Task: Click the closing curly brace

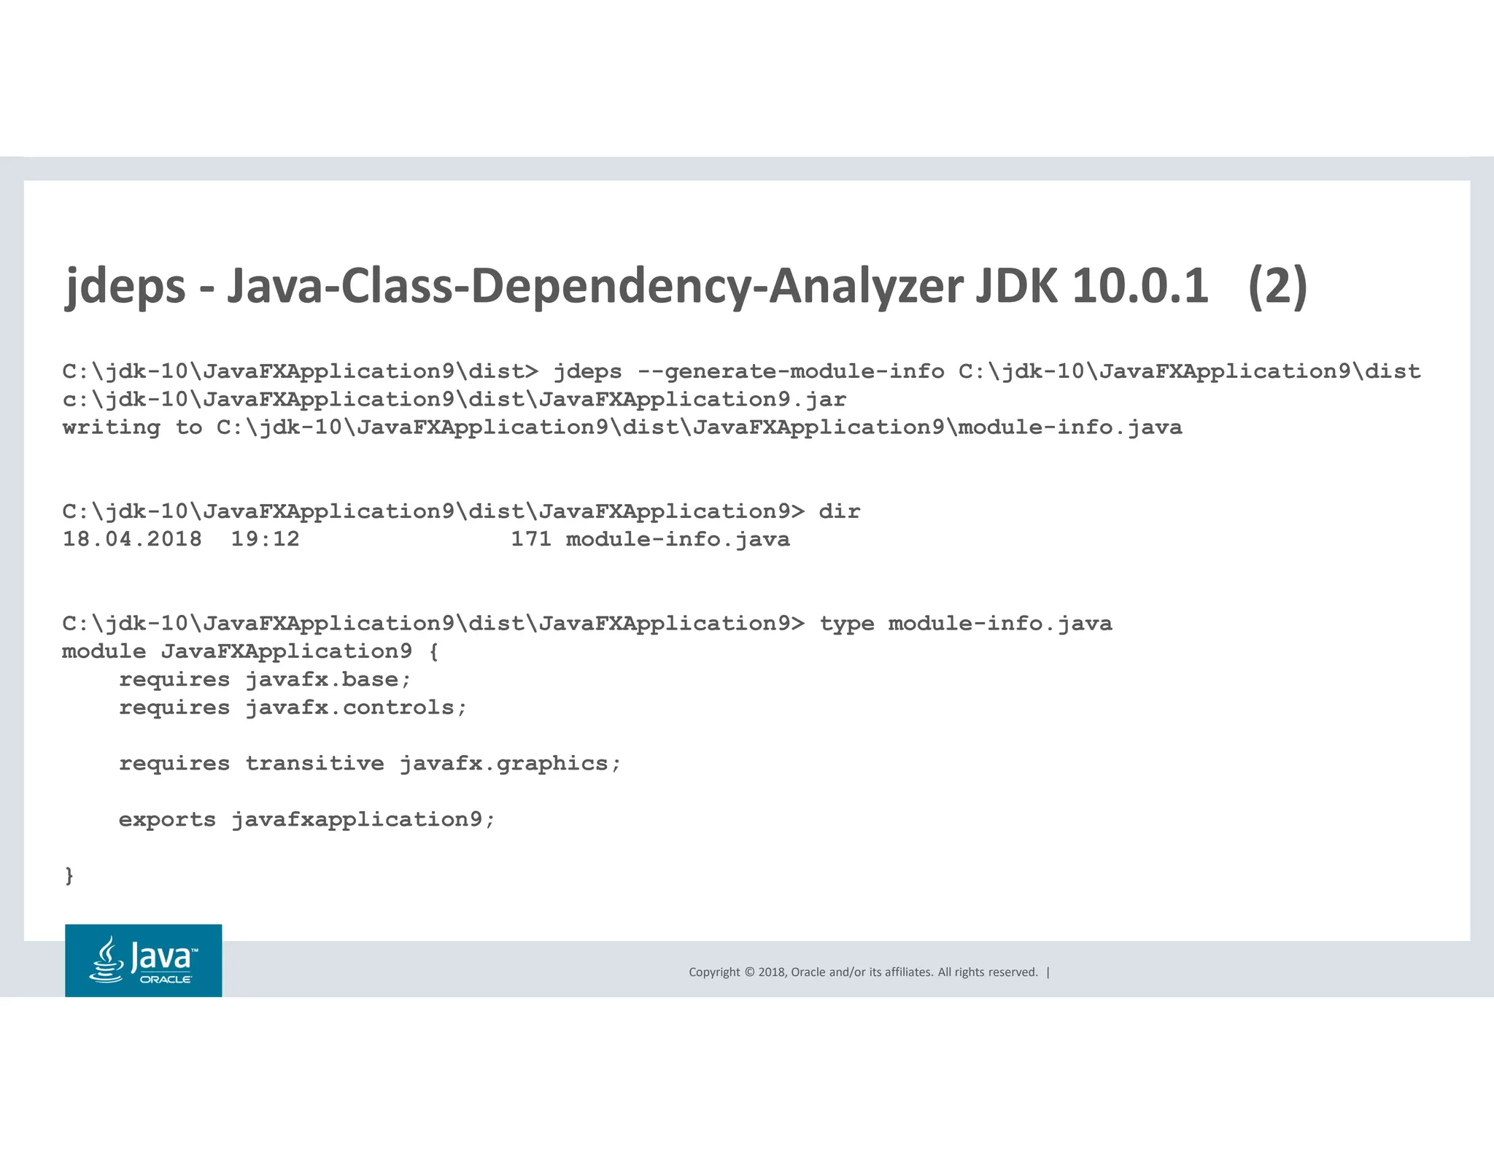Action: pyautogui.click(x=69, y=875)
